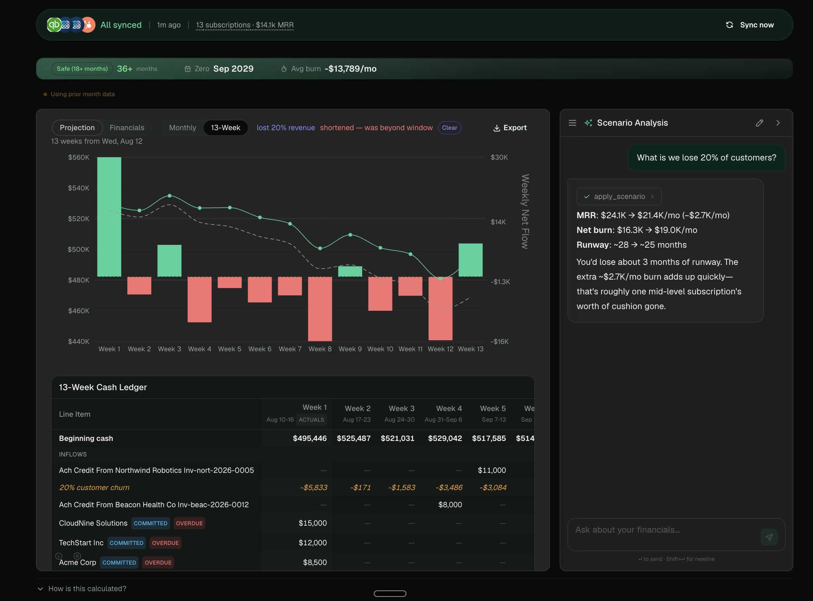Click the Ach Credit From Beacon Health row
The image size is (813, 601).
[293, 505]
